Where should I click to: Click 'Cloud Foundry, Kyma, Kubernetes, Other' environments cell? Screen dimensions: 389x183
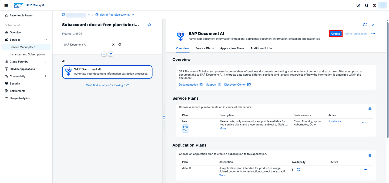(x=308, y=123)
